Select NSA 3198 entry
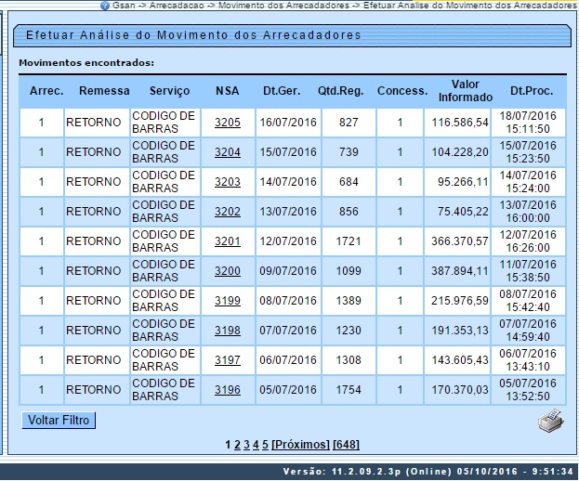Screen dimensions: 579x481 tap(227, 331)
